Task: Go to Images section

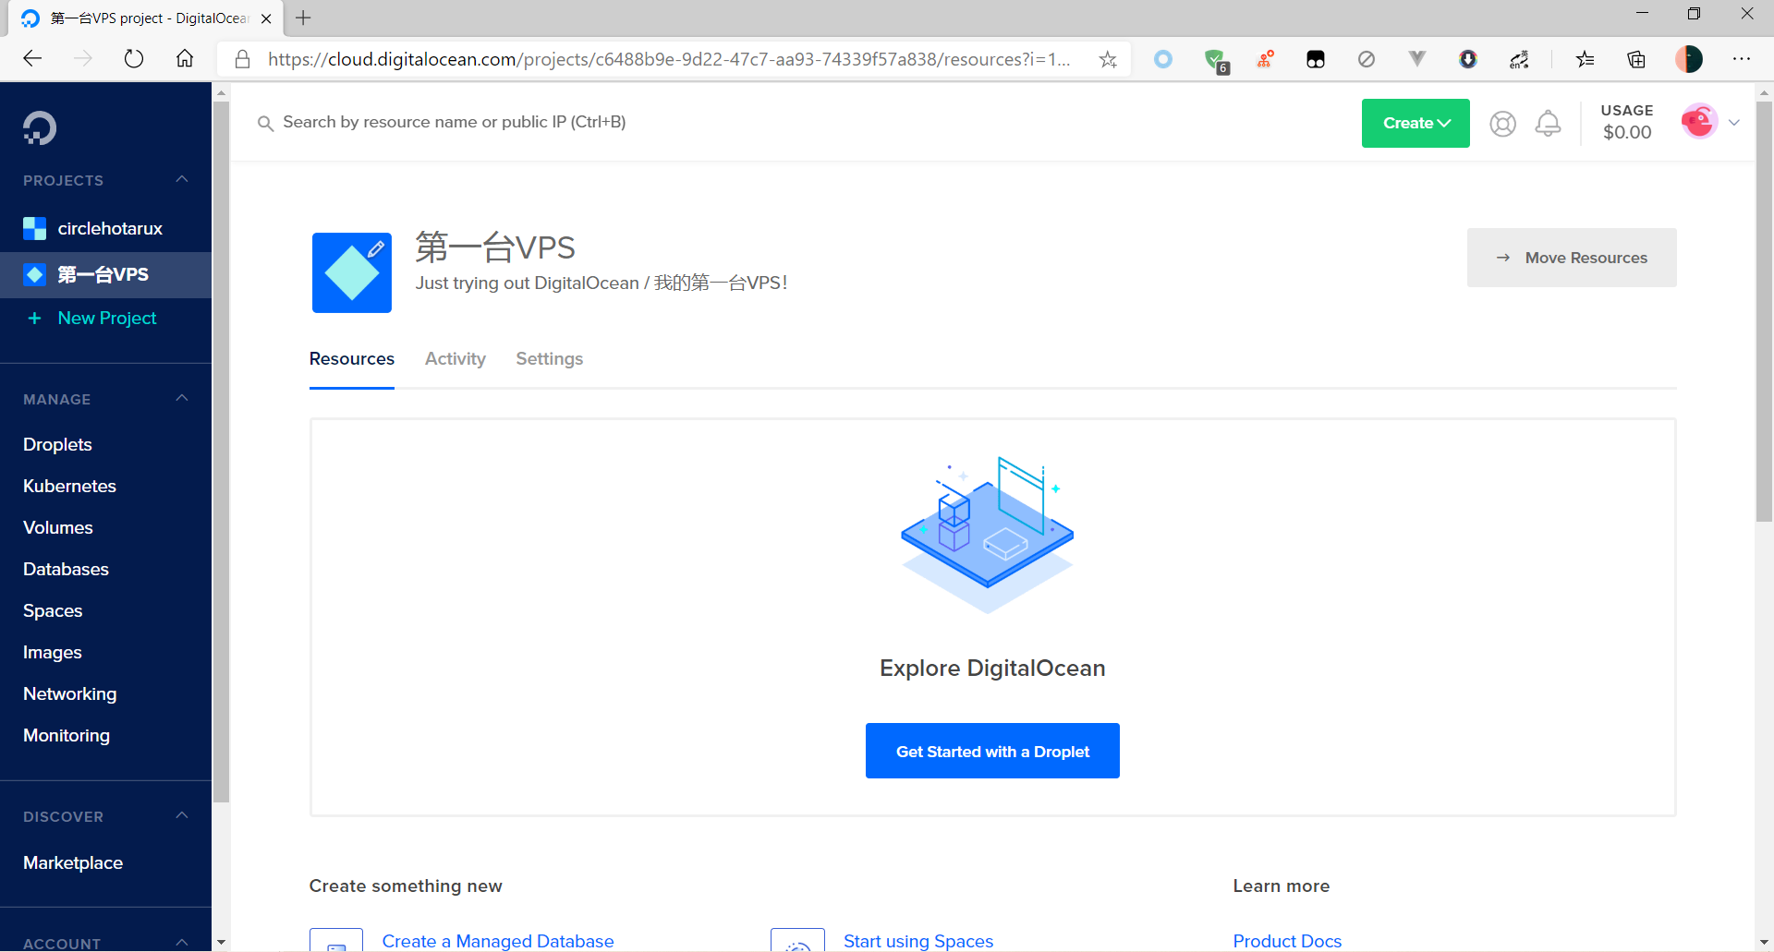Action: (x=53, y=652)
